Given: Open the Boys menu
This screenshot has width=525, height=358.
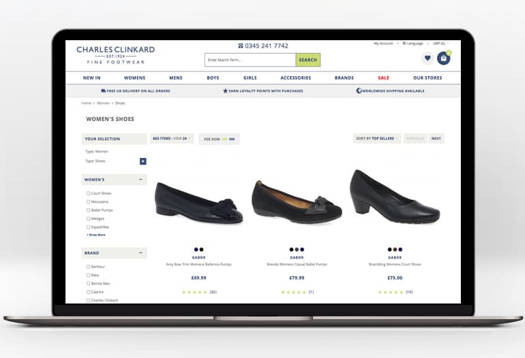Looking at the screenshot, I should pyautogui.click(x=213, y=78).
